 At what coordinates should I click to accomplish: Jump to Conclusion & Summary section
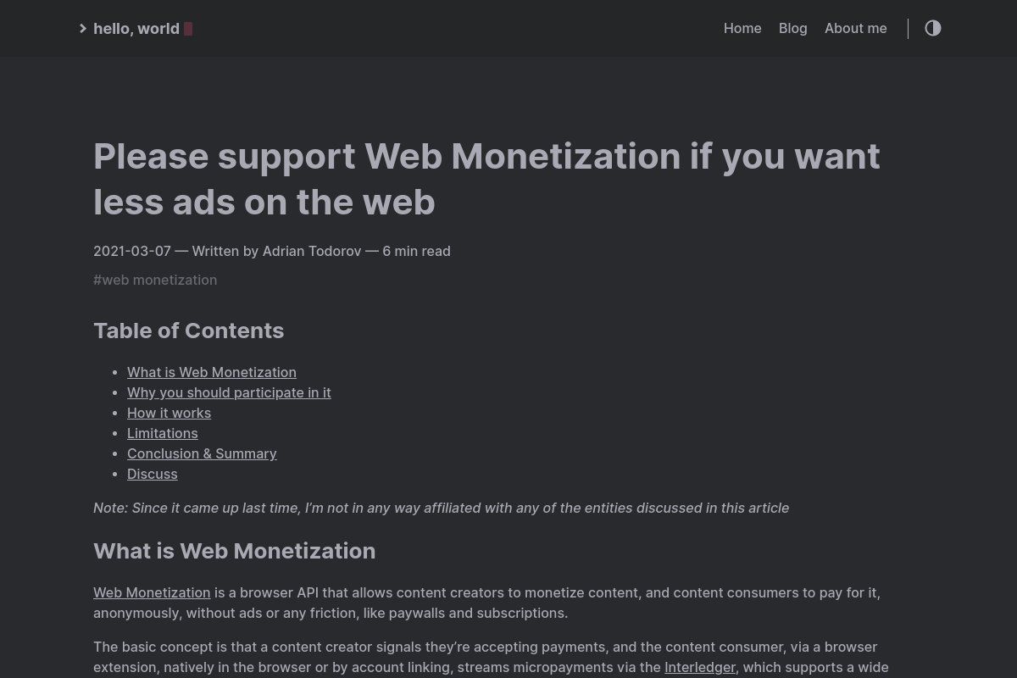[202, 453]
